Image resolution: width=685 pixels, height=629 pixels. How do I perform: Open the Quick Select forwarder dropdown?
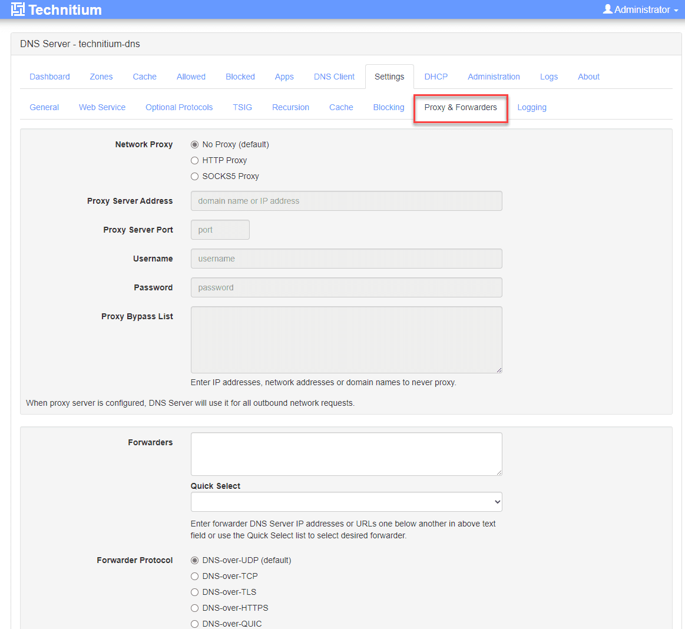346,502
